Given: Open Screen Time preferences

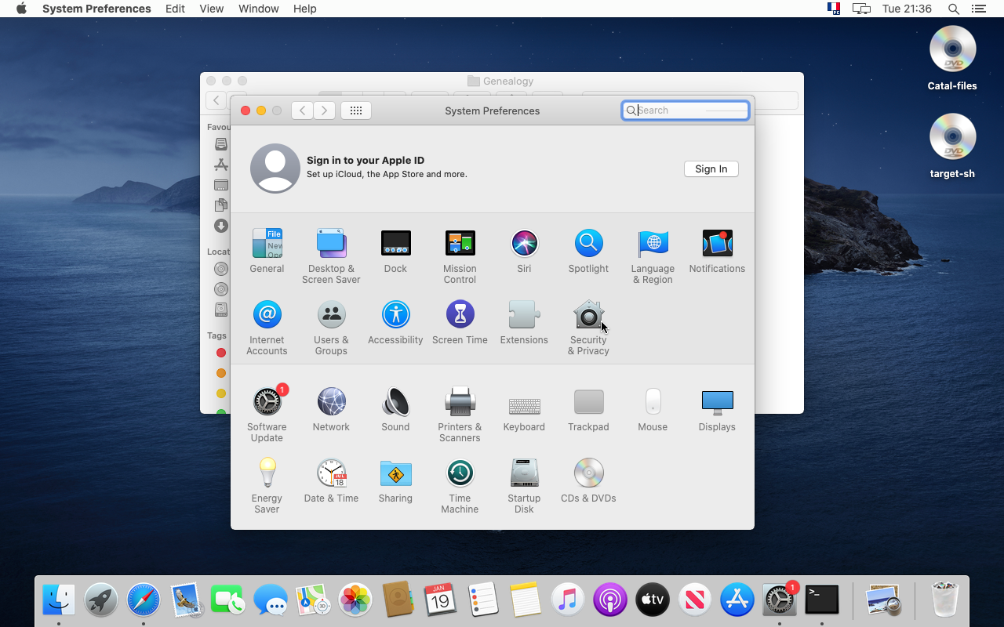Looking at the screenshot, I should tap(460, 322).
